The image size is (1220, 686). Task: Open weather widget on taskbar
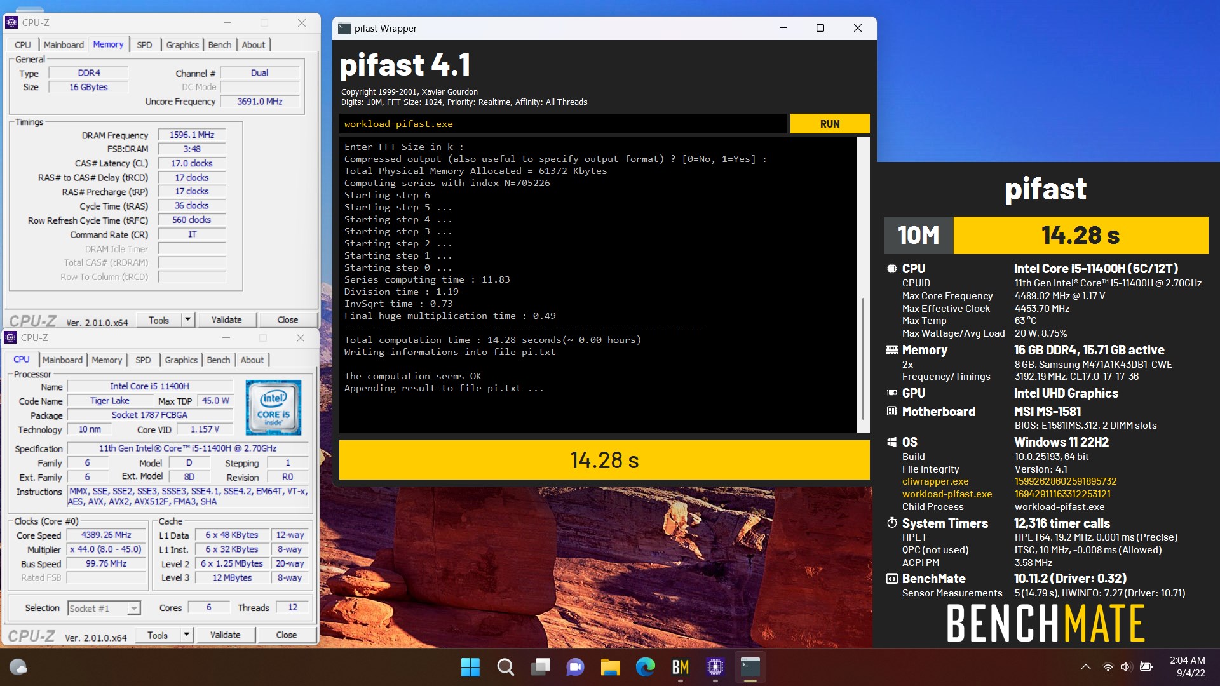tap(18, 667)
